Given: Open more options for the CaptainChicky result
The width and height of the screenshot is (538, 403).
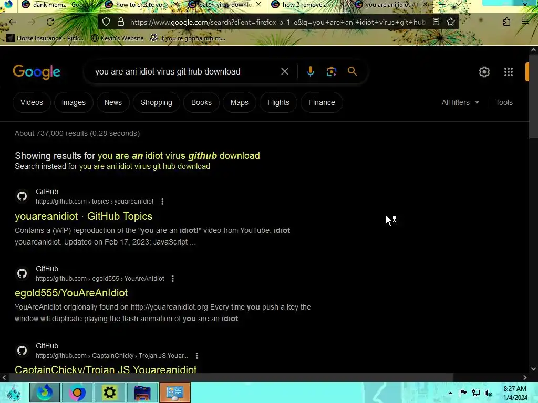Looking at the screenshot, I should [x=197, y=356].
